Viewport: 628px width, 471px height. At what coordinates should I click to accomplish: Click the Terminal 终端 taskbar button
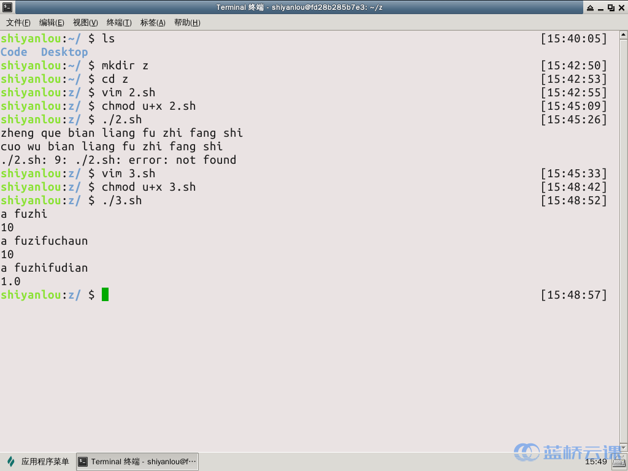(137, 462)
